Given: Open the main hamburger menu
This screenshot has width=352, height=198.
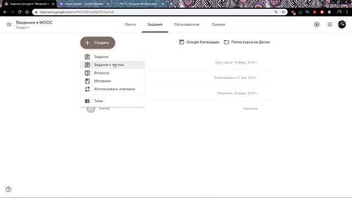Looking at the screenshot, I should [9, 24].
